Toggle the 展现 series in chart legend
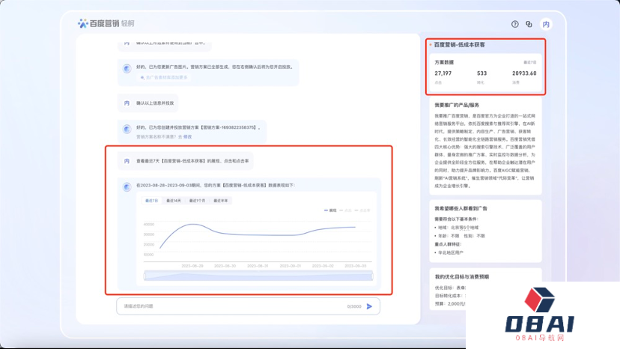 tap(330, 210)
